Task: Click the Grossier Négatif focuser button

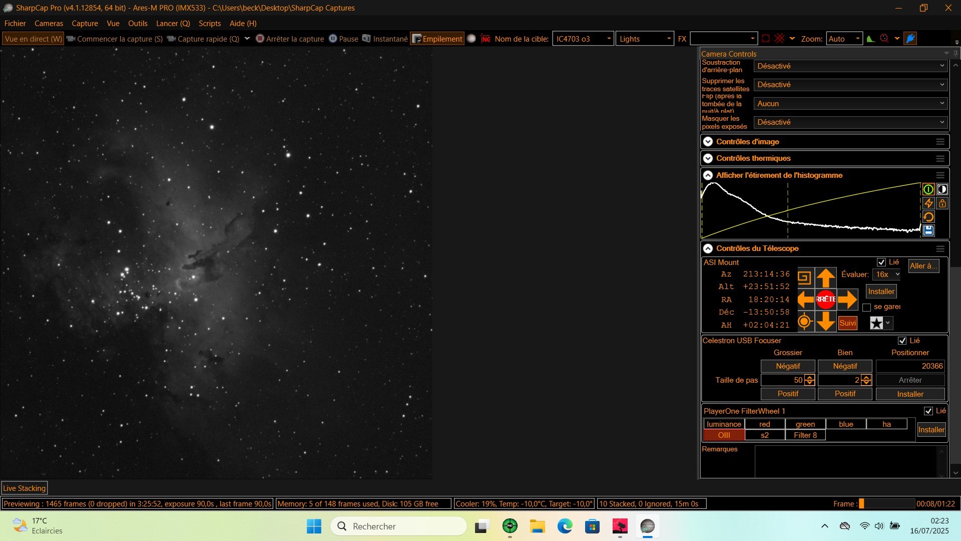Action: [x=788, y=366]
